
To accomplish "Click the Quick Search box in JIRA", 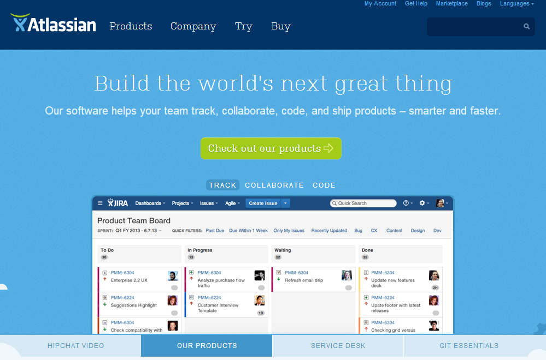I will (x=363, y=203).
